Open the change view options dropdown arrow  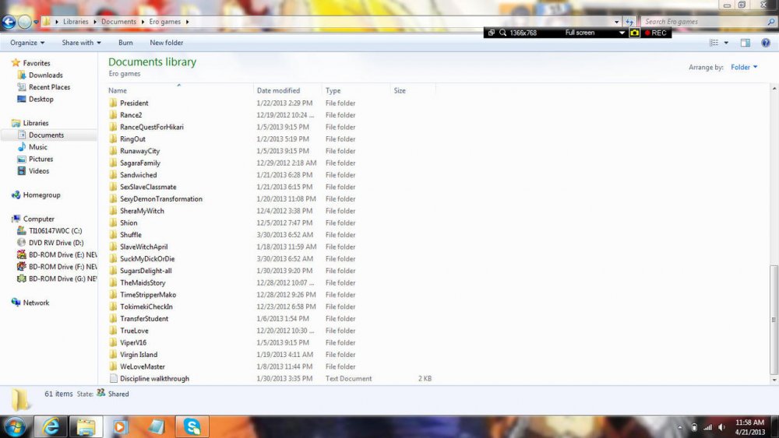pyautogui.click(x=727, y=43)
